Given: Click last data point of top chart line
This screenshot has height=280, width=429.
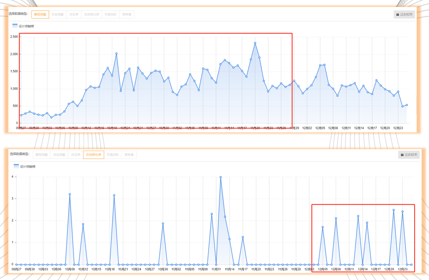Looking at the screenshot, I should coord(407,105).
